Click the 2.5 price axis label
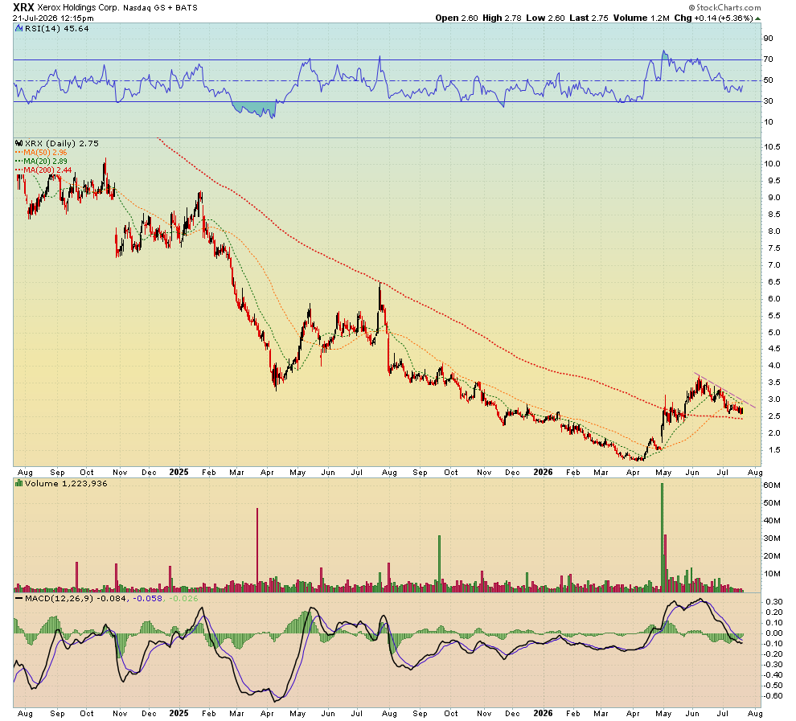This screenshot has height=721, width=796. (774, 416)
